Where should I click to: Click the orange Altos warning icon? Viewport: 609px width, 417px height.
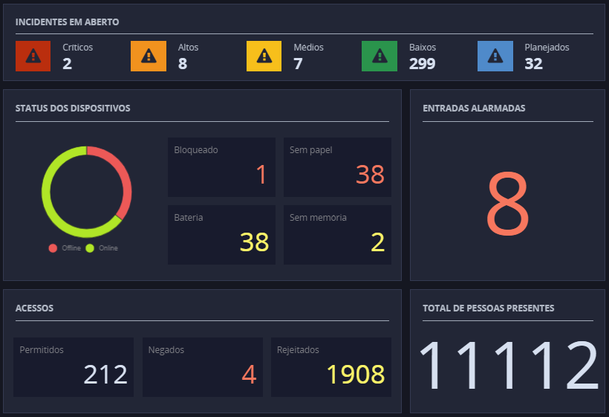click(x=149, y=56)
